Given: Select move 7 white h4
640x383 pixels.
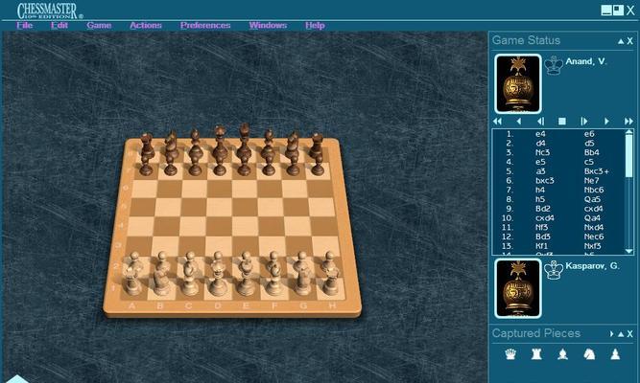Looking at the screenshot, I should tap(540, 191).
